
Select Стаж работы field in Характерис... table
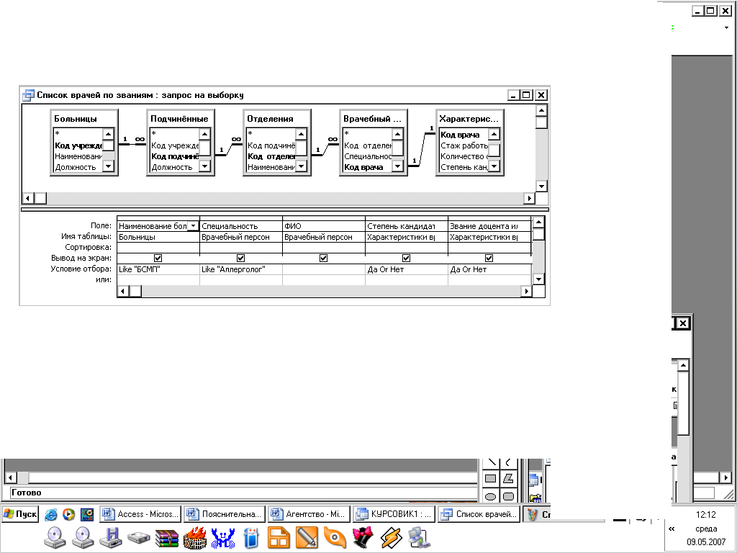(x=464, y=145)
